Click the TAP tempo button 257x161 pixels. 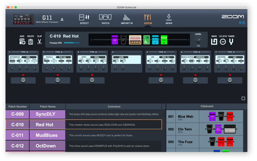[x=223, y=42]
